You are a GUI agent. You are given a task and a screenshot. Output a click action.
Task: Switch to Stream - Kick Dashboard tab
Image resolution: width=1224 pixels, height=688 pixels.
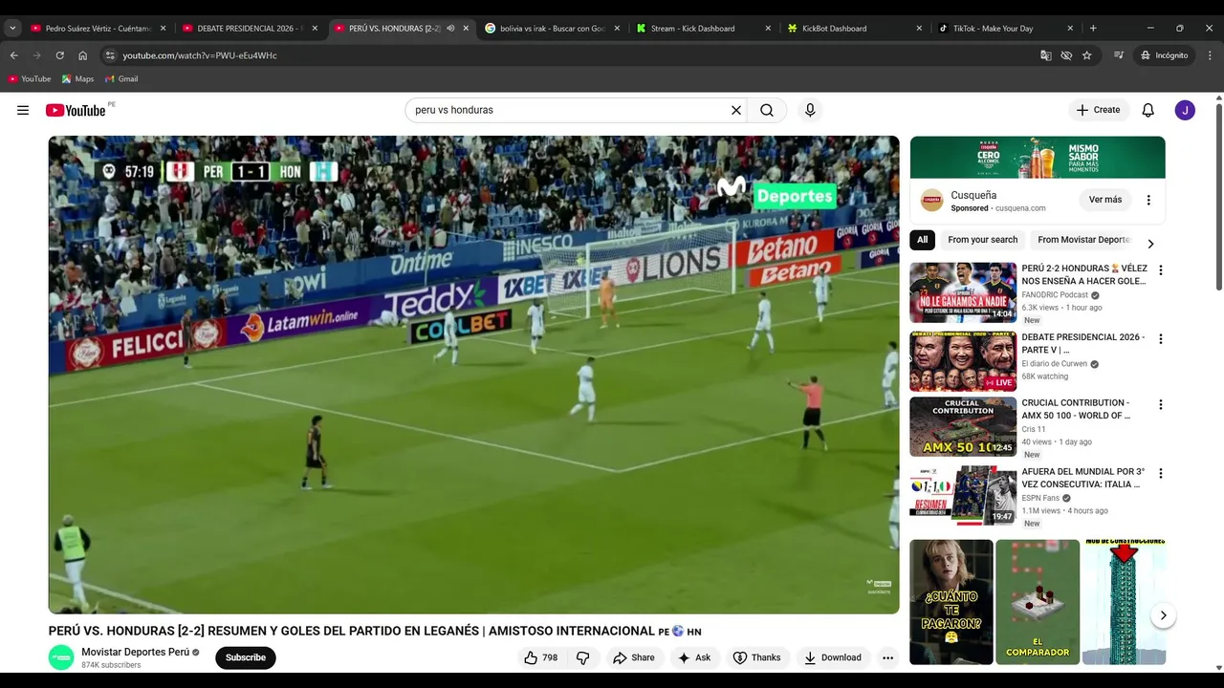pyautogui.click(x=704, y=29)
